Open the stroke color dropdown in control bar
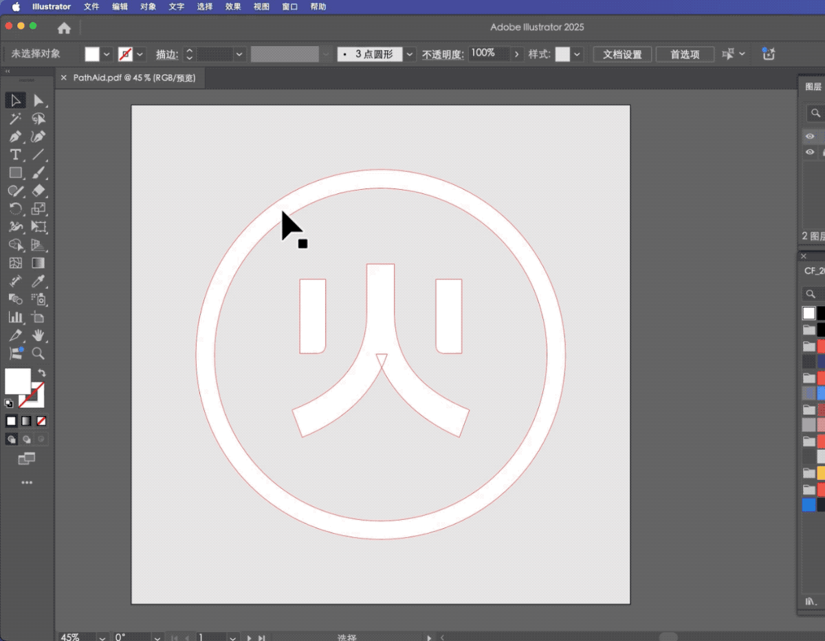The image size is (825, 641). [140, 54]
